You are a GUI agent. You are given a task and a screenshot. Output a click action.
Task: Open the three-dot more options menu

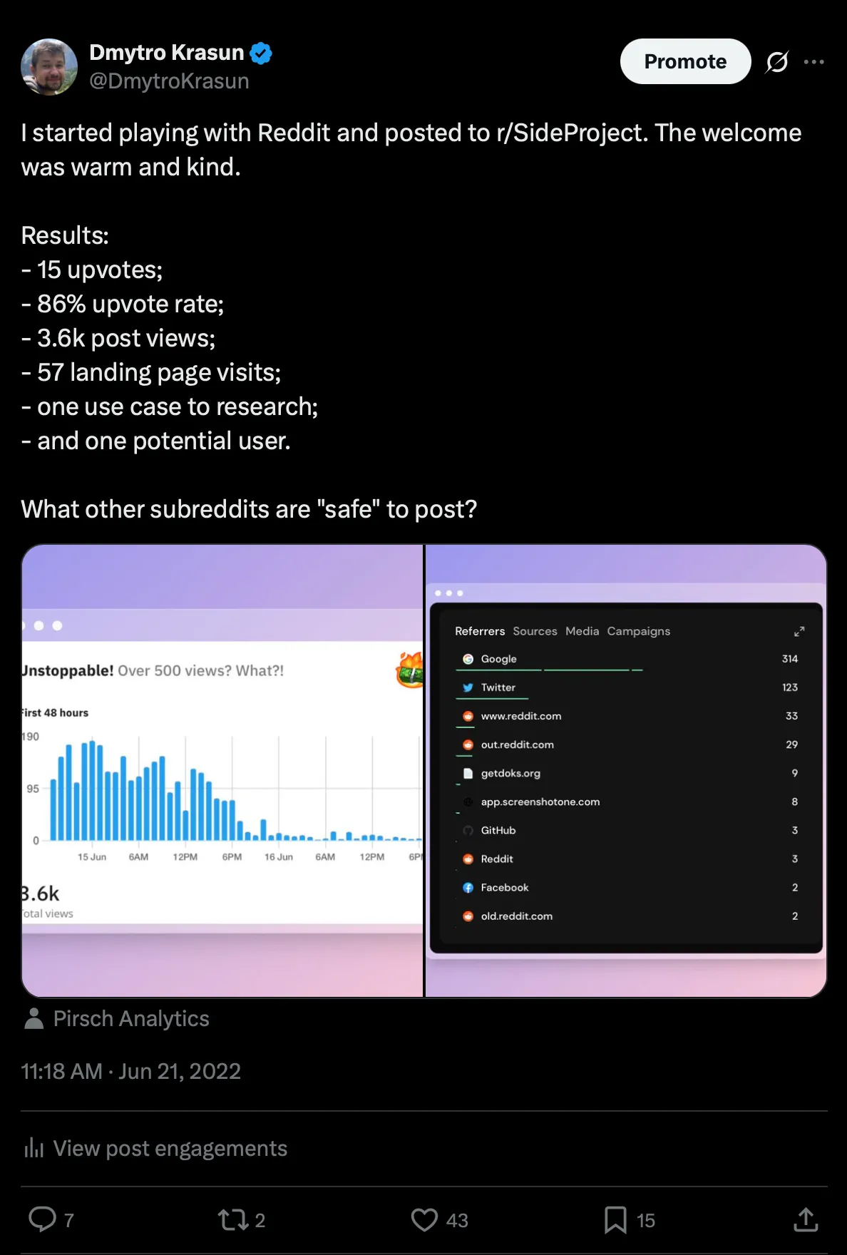coord(813,62)
